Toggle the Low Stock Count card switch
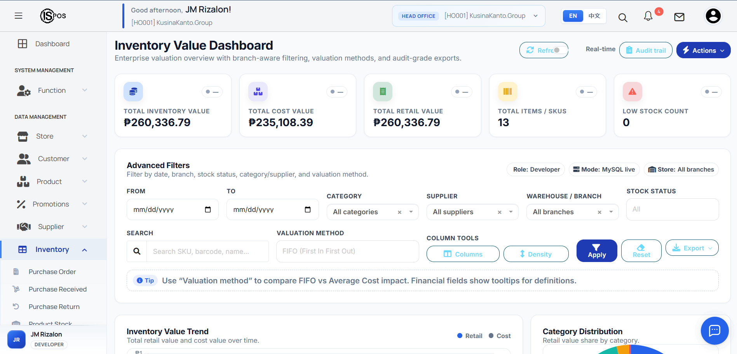The image size is (737, 354). tap(711, 92)
